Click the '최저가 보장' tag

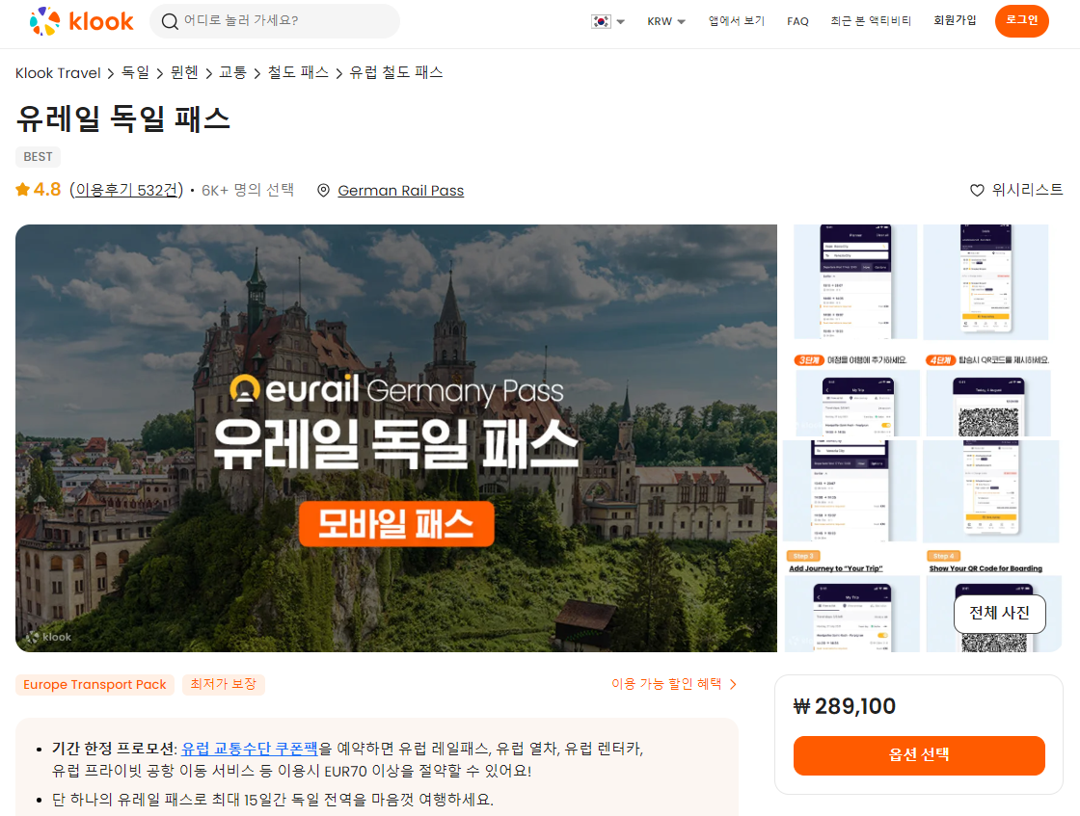[x=223, y=685]
